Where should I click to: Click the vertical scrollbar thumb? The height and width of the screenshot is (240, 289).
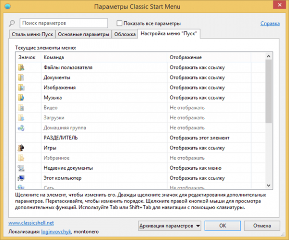(269, 91)
